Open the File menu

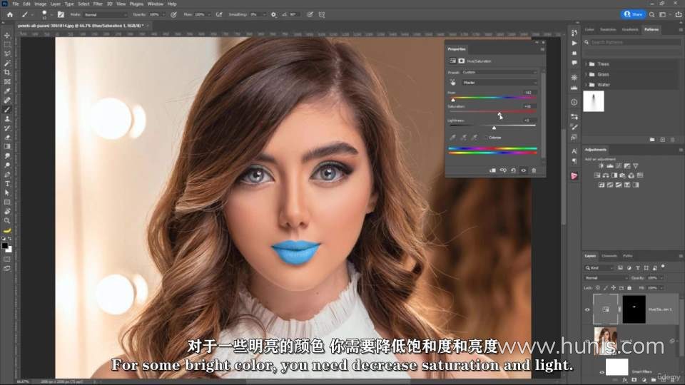coord(16,4)
